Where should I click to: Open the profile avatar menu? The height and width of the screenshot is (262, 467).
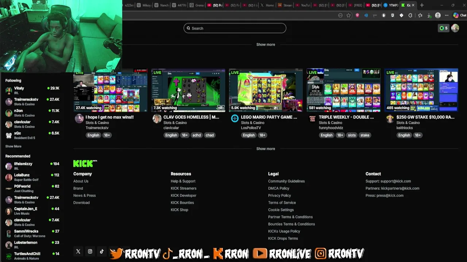point(455,28)
